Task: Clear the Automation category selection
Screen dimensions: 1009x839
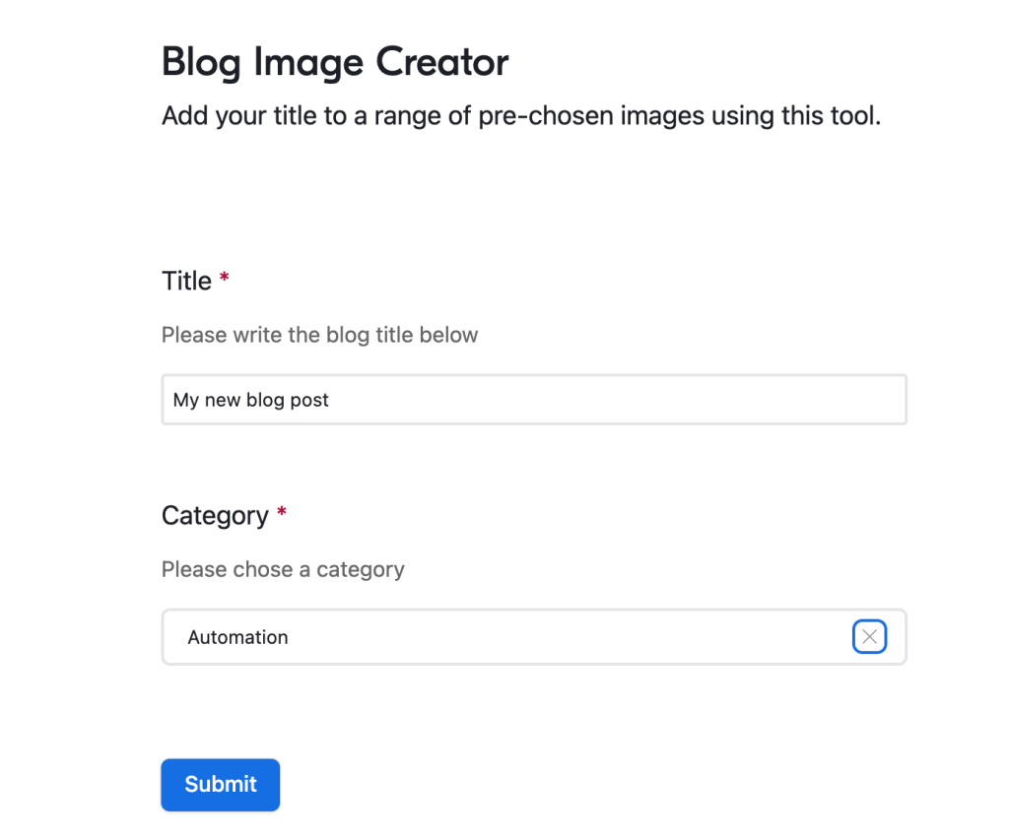Action: tap(869, 637)
